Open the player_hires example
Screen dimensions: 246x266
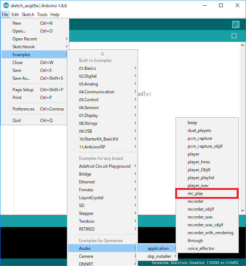click(207, 162)
